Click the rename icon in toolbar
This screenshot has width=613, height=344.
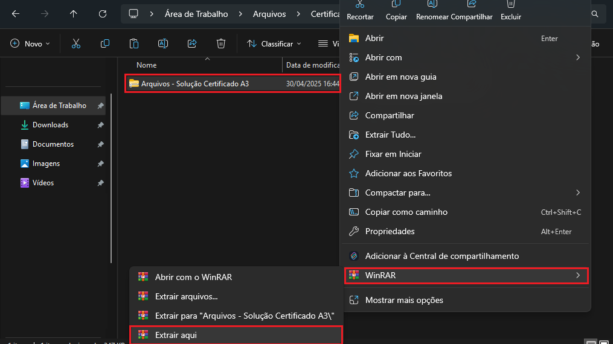tap(163, 43)
